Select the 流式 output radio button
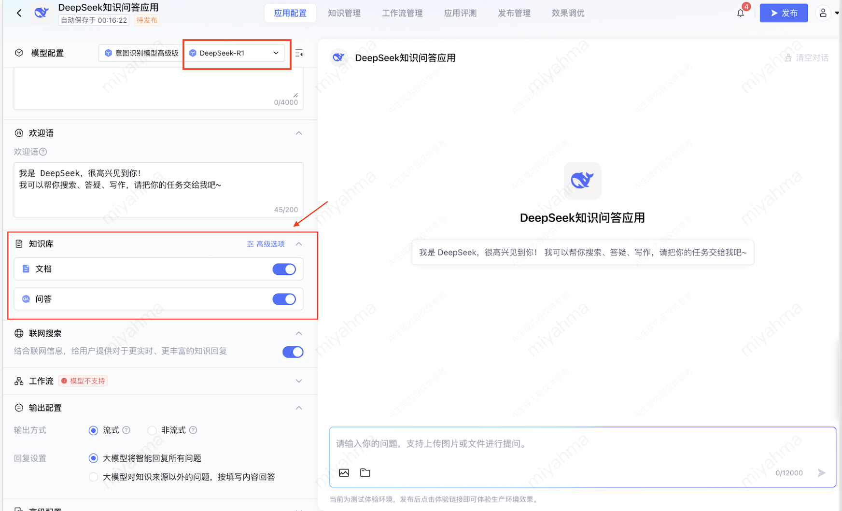The image size is (842, 511). 93,430
